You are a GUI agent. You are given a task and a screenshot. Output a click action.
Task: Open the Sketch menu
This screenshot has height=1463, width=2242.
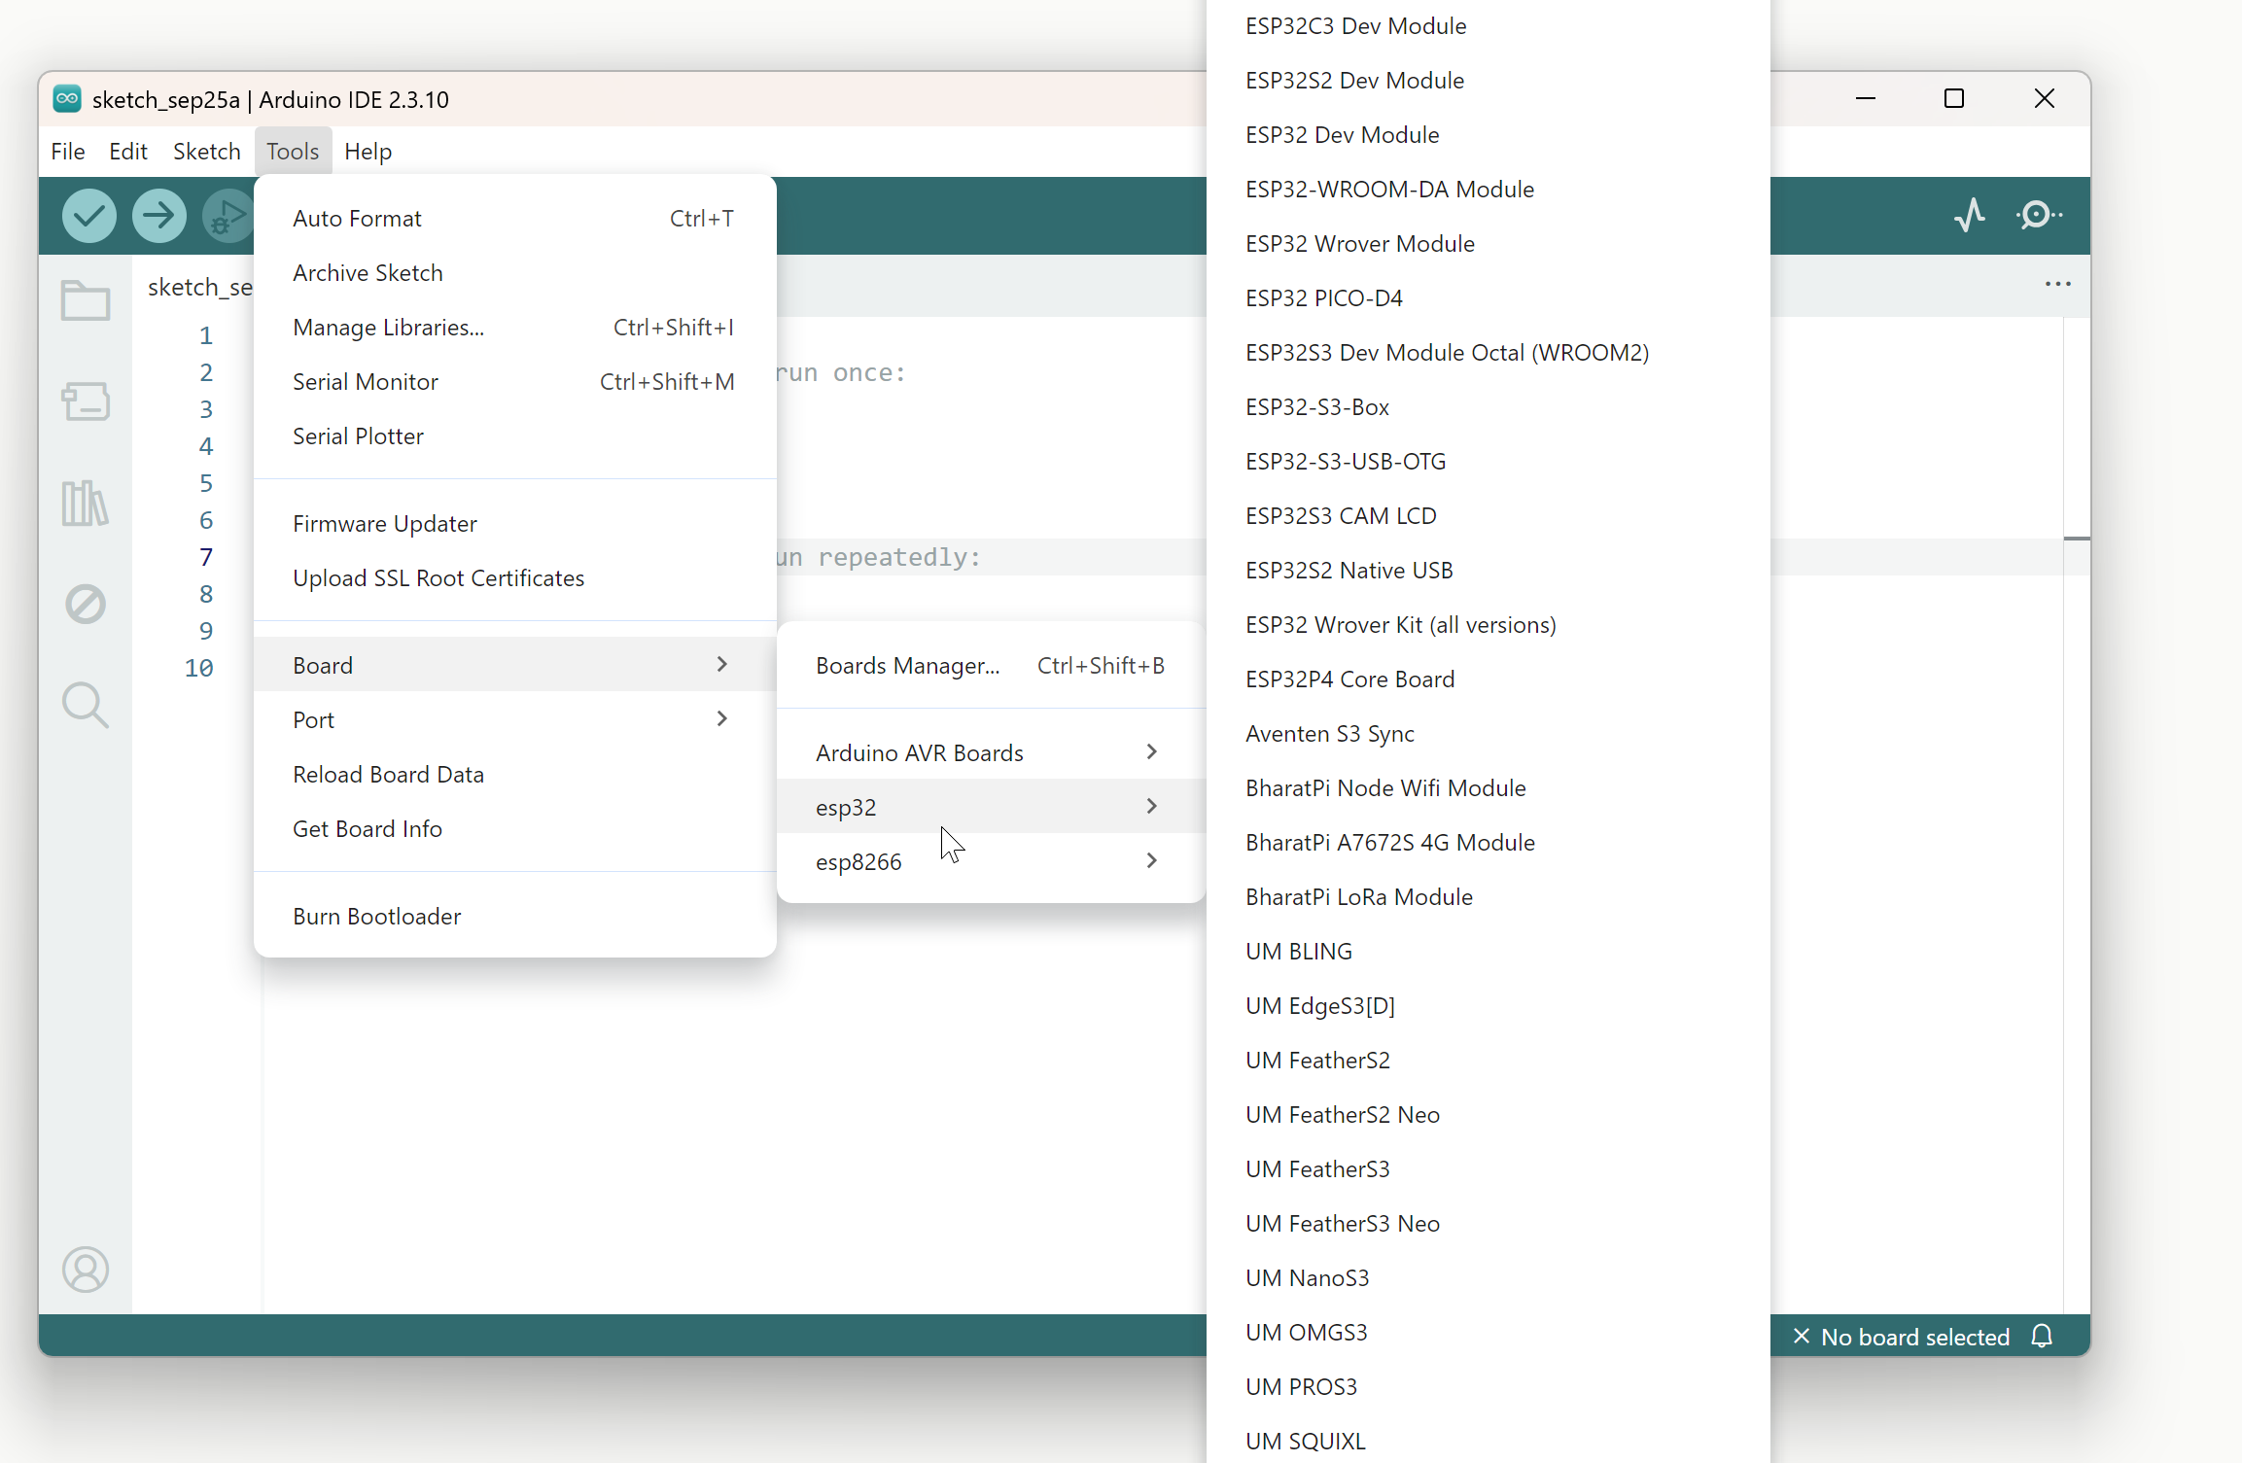[207, 152]
